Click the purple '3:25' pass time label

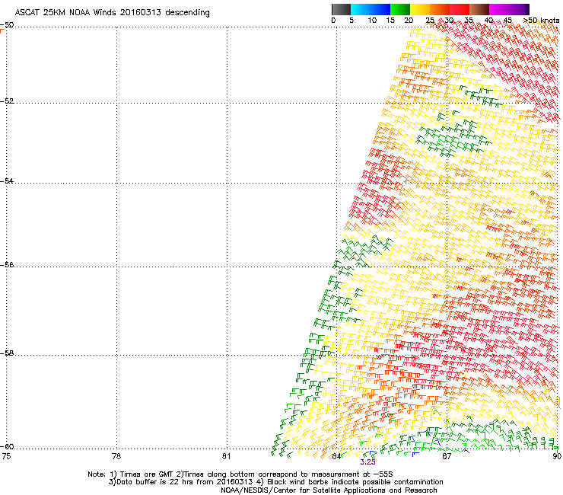[367, 462]
